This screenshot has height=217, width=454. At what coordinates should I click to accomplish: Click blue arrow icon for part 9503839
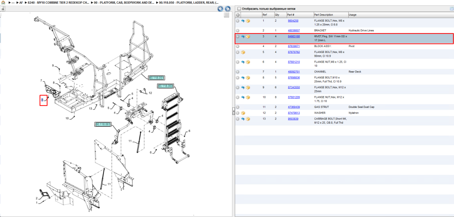[x=243, y=119]
